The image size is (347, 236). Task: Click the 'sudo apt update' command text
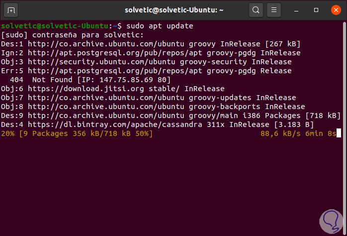pos(160,26)
